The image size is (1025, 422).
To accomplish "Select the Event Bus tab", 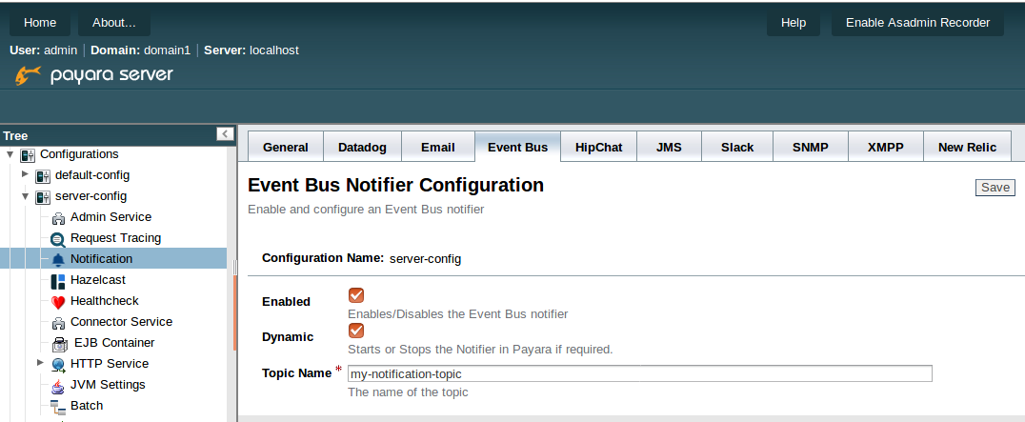I will coord(517,147).
